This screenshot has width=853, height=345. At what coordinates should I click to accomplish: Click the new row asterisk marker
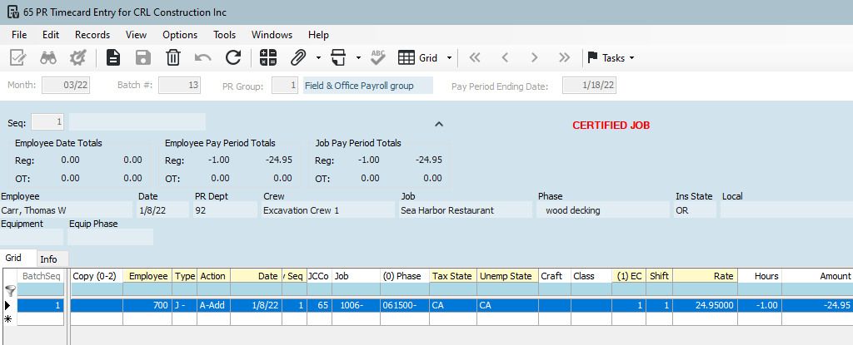pos(8,319)
